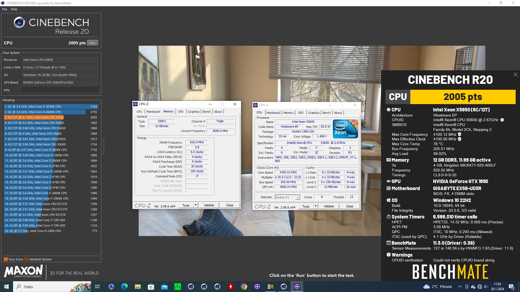Switch to Memory tab in CPU-Z CPU window
520x292 pixels.
point(288,113)
